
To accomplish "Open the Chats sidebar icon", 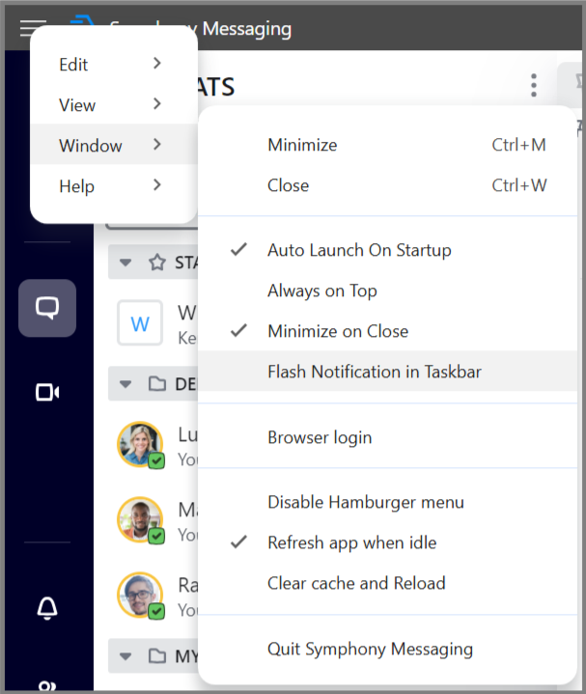I will 47,308.
